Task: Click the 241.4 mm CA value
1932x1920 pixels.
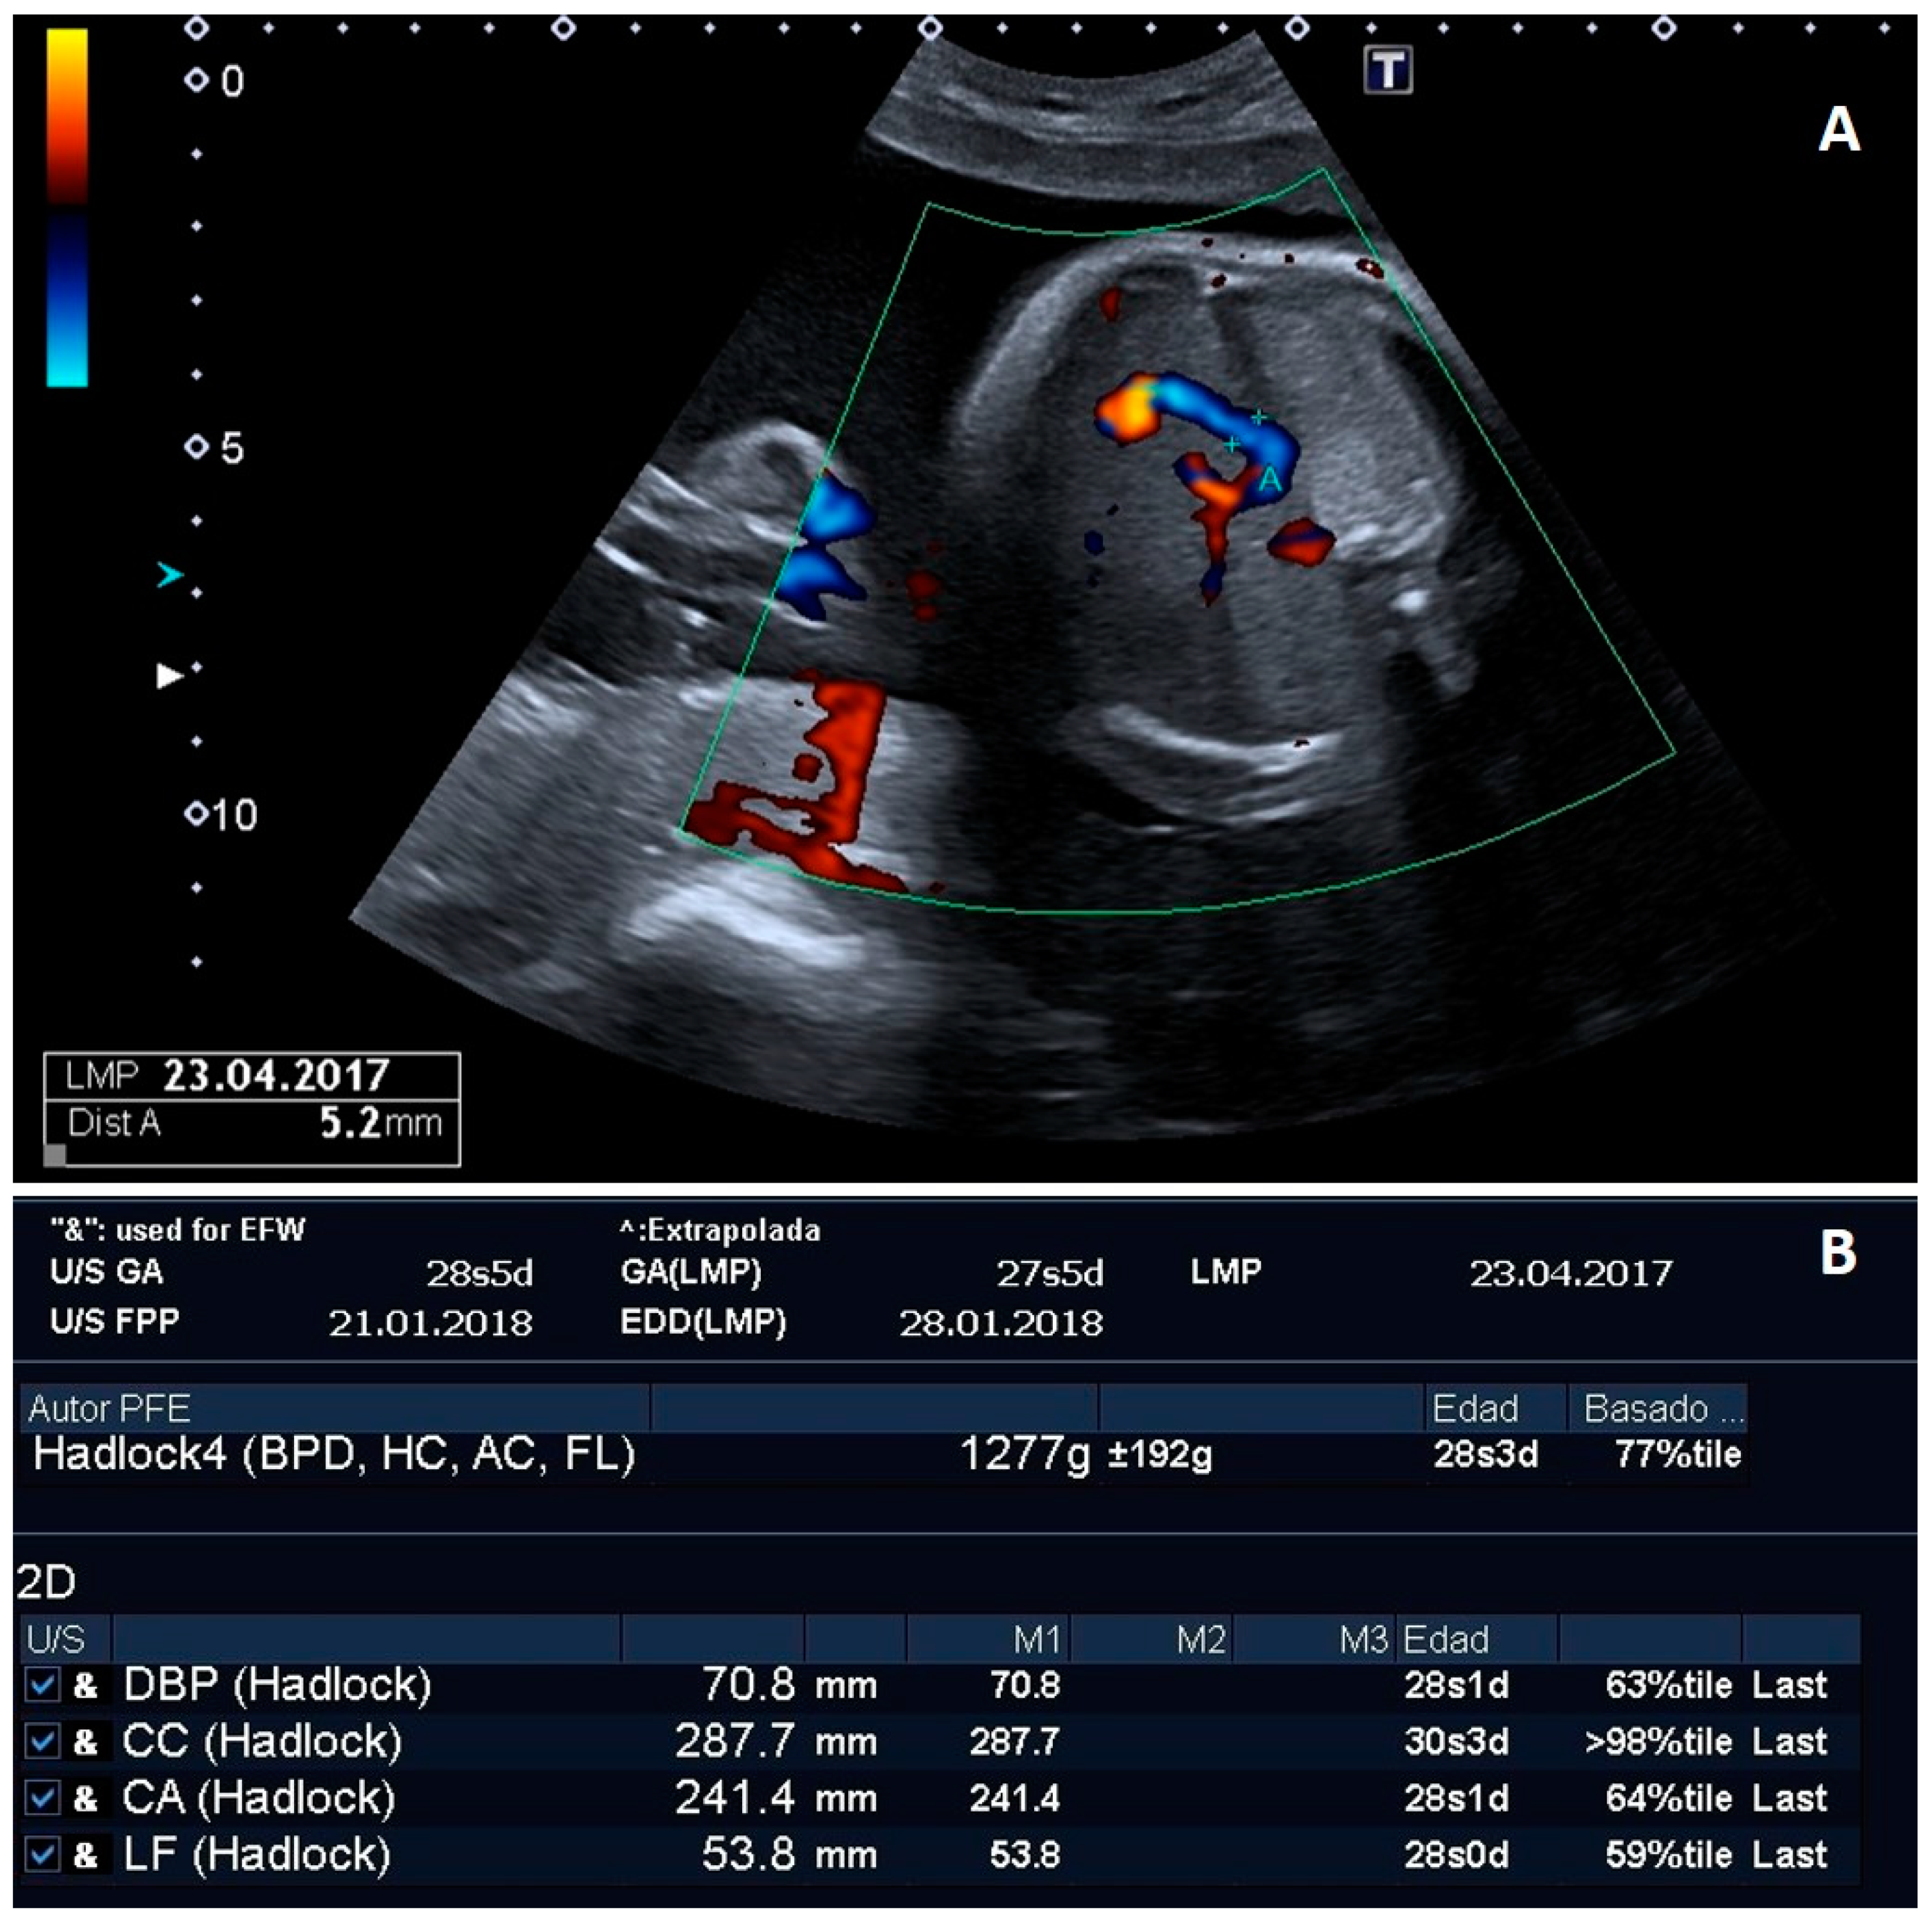Action: click(x=777, y=1798)
